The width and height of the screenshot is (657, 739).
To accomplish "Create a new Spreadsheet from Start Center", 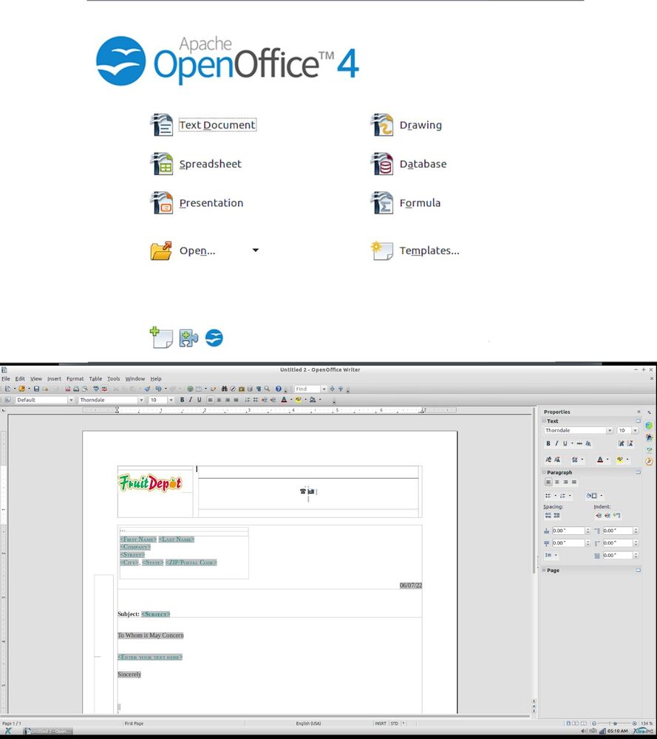I will pyautogui.click(x=196, y=164).
